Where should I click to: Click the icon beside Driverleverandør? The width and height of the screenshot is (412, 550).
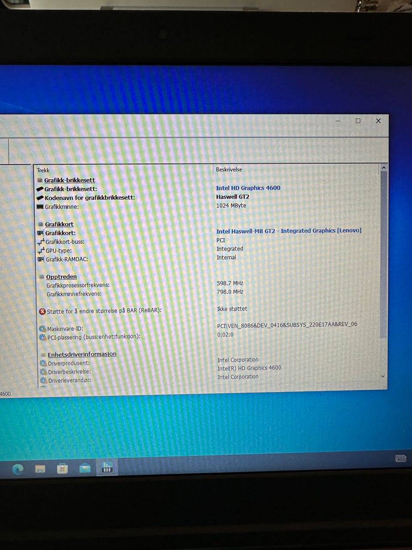(43, 380)
